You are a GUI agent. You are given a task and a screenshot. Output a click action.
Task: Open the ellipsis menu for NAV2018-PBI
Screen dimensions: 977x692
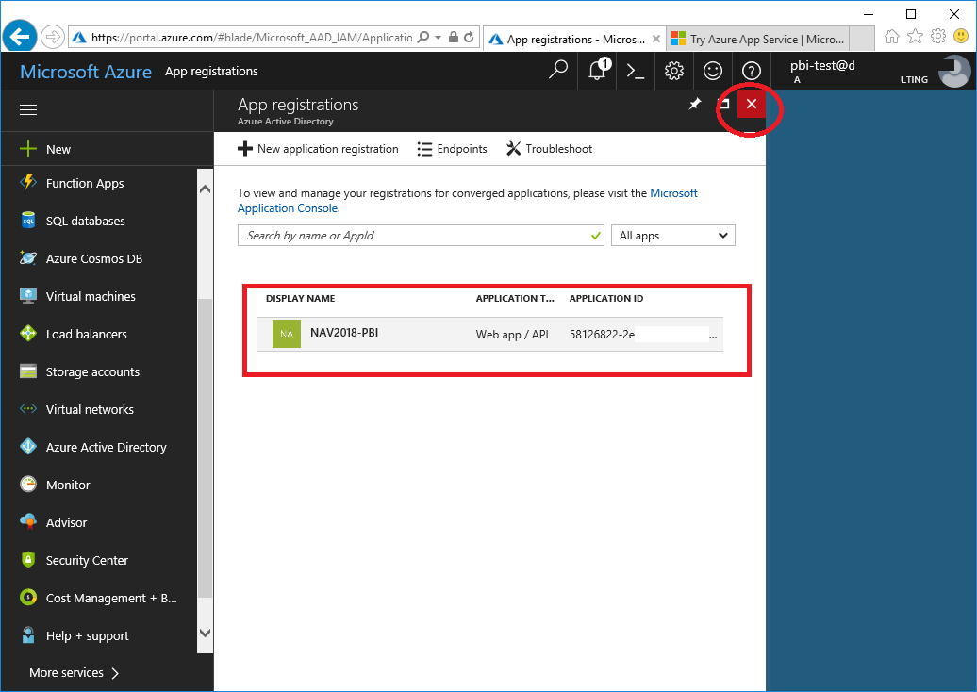[713, 335]
